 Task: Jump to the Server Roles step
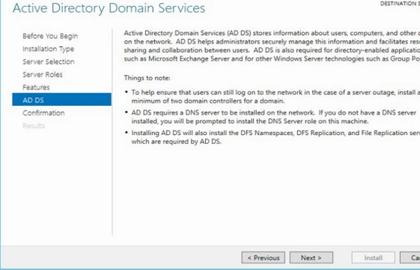tap(43, 74)
